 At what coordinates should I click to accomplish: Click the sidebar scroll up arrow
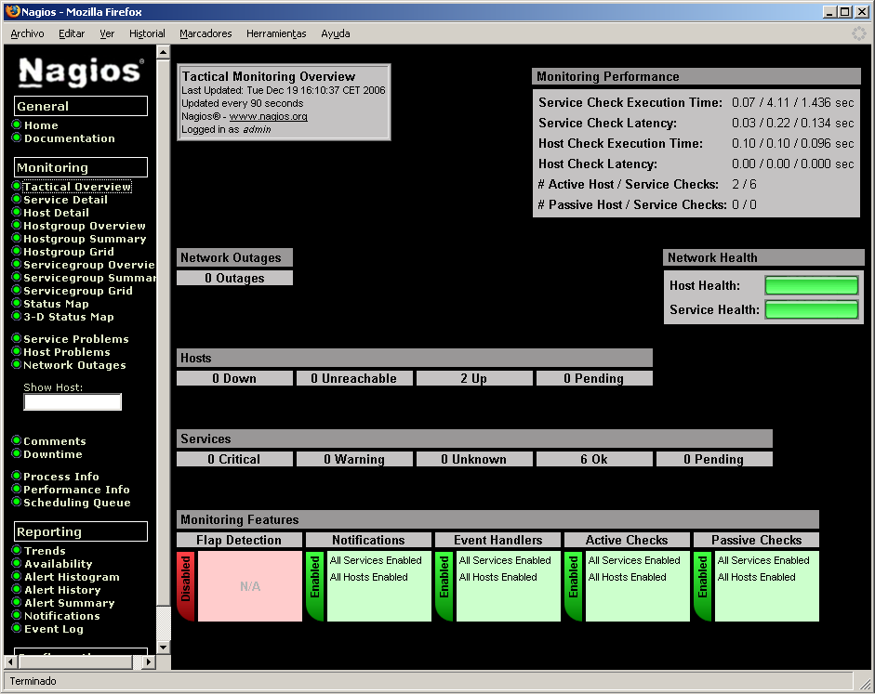[164, 52]
